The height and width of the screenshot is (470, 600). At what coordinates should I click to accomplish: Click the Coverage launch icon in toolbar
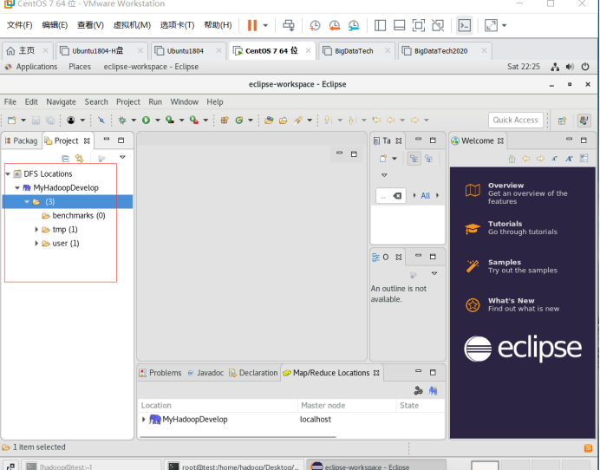170,121
